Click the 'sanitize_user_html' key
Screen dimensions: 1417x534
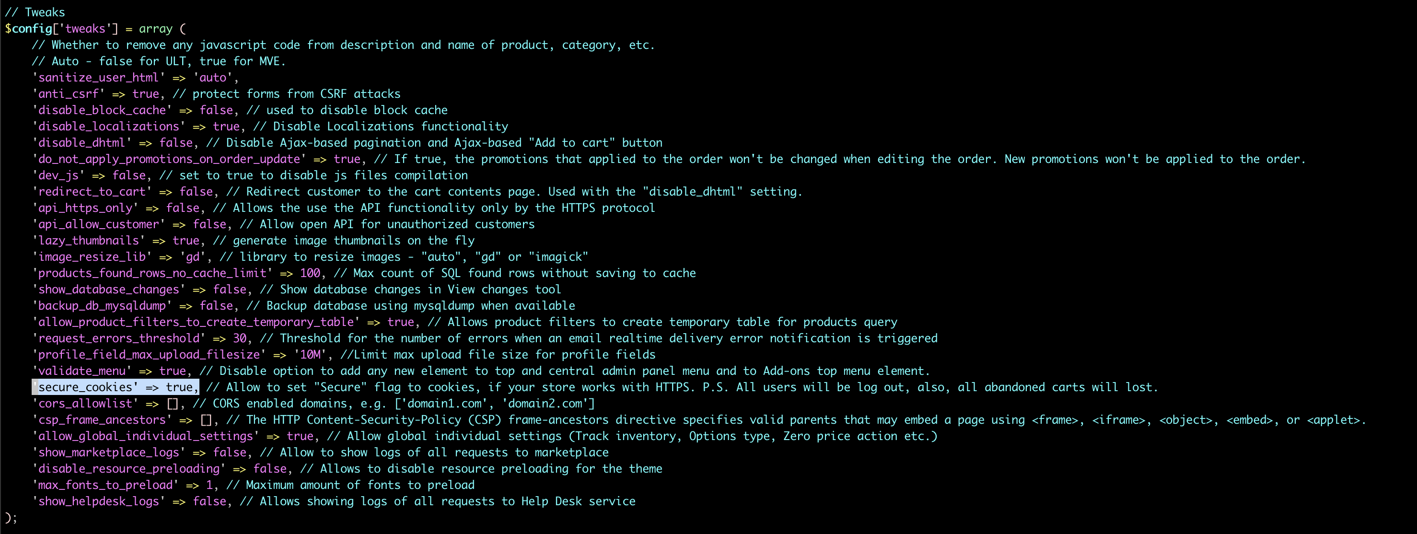tap(98, 78)
